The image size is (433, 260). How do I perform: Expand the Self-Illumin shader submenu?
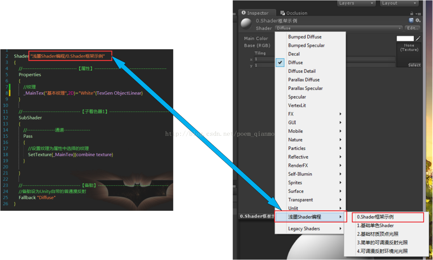(311, 174)
